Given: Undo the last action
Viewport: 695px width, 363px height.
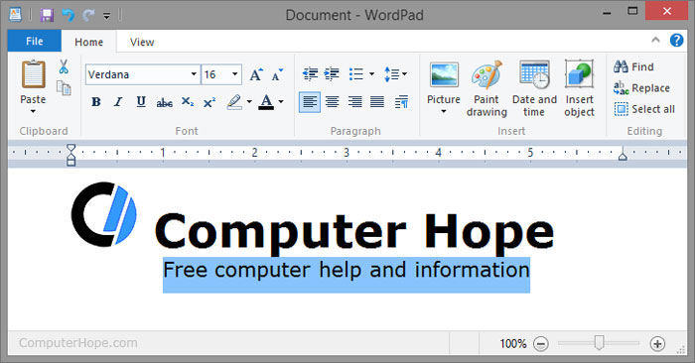Looking at the screenshot, I should (68, 15).
